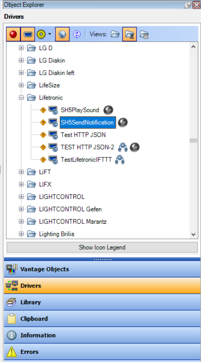This screenshot has height=362, width=201.
Task: Click the dark round icon beside SH5SendNotification
Action: [x=123, y=122]
